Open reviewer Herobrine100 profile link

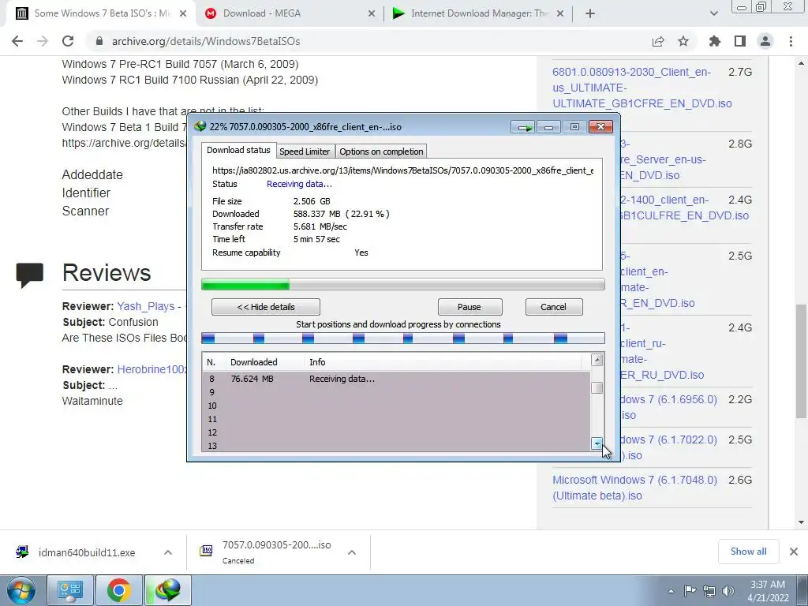click(152, 369)
